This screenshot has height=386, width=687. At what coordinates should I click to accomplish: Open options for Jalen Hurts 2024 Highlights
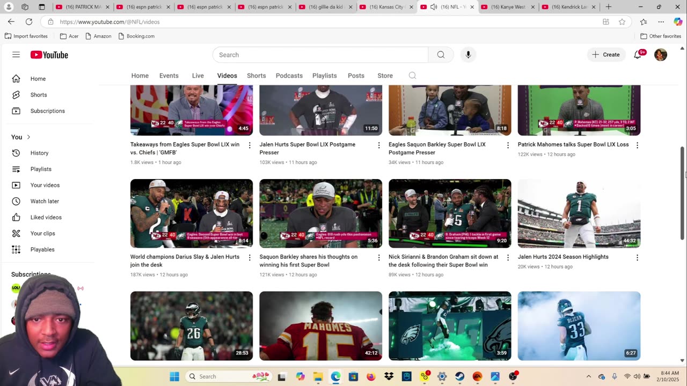pyautogui.click(x=637, y=258)
